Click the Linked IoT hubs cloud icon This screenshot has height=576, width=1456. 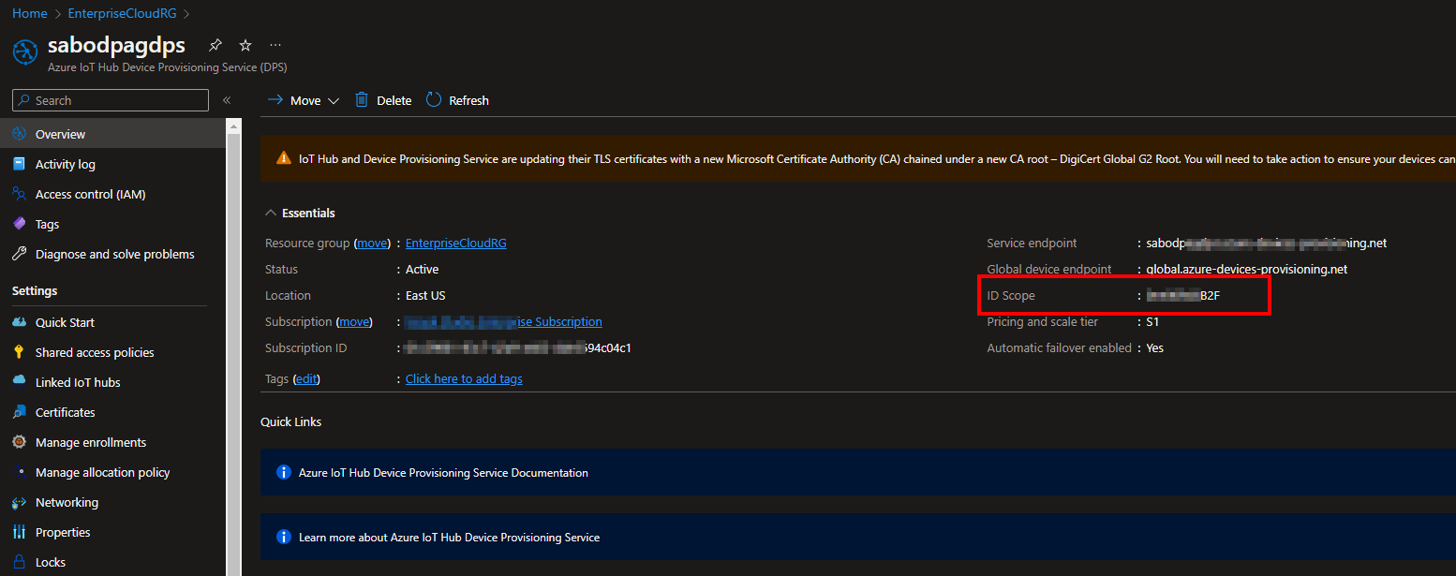(x=19, y=382)
